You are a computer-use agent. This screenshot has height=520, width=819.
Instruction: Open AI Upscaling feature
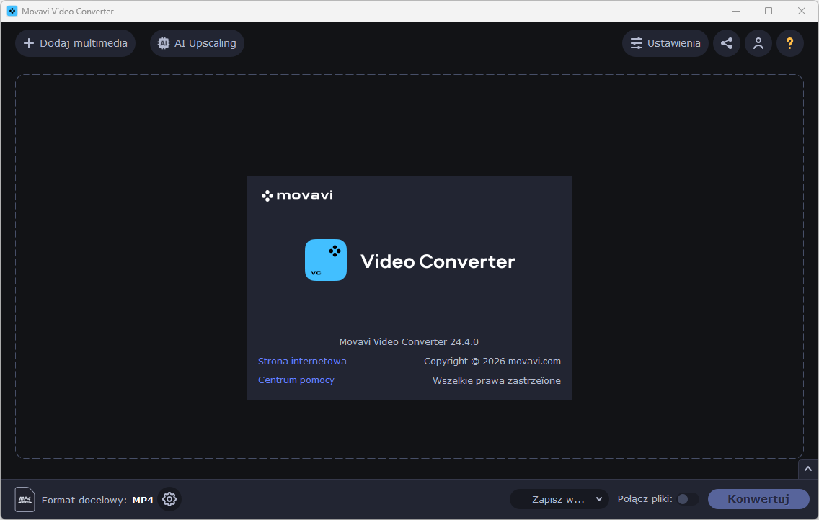pos(197,43)
